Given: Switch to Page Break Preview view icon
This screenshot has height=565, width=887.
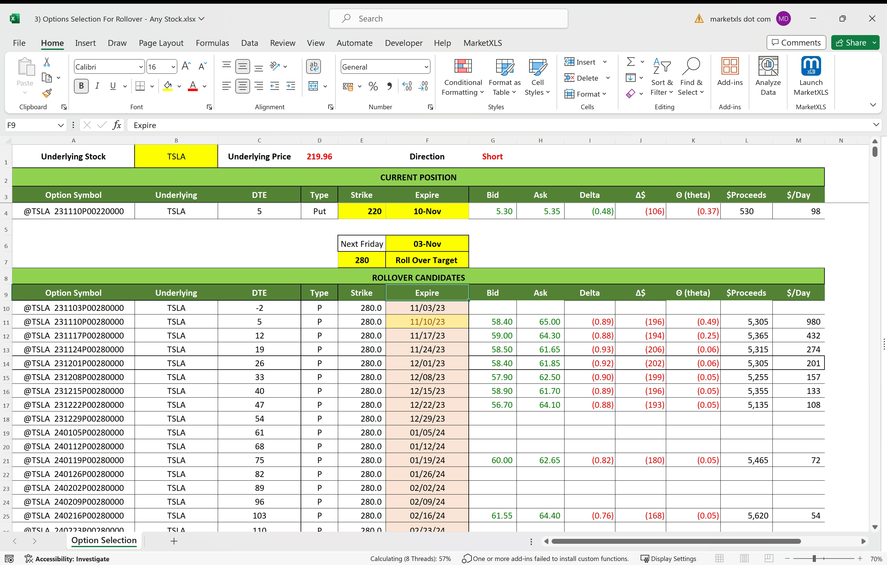Looking at the screenshot, I should (769, 558).
